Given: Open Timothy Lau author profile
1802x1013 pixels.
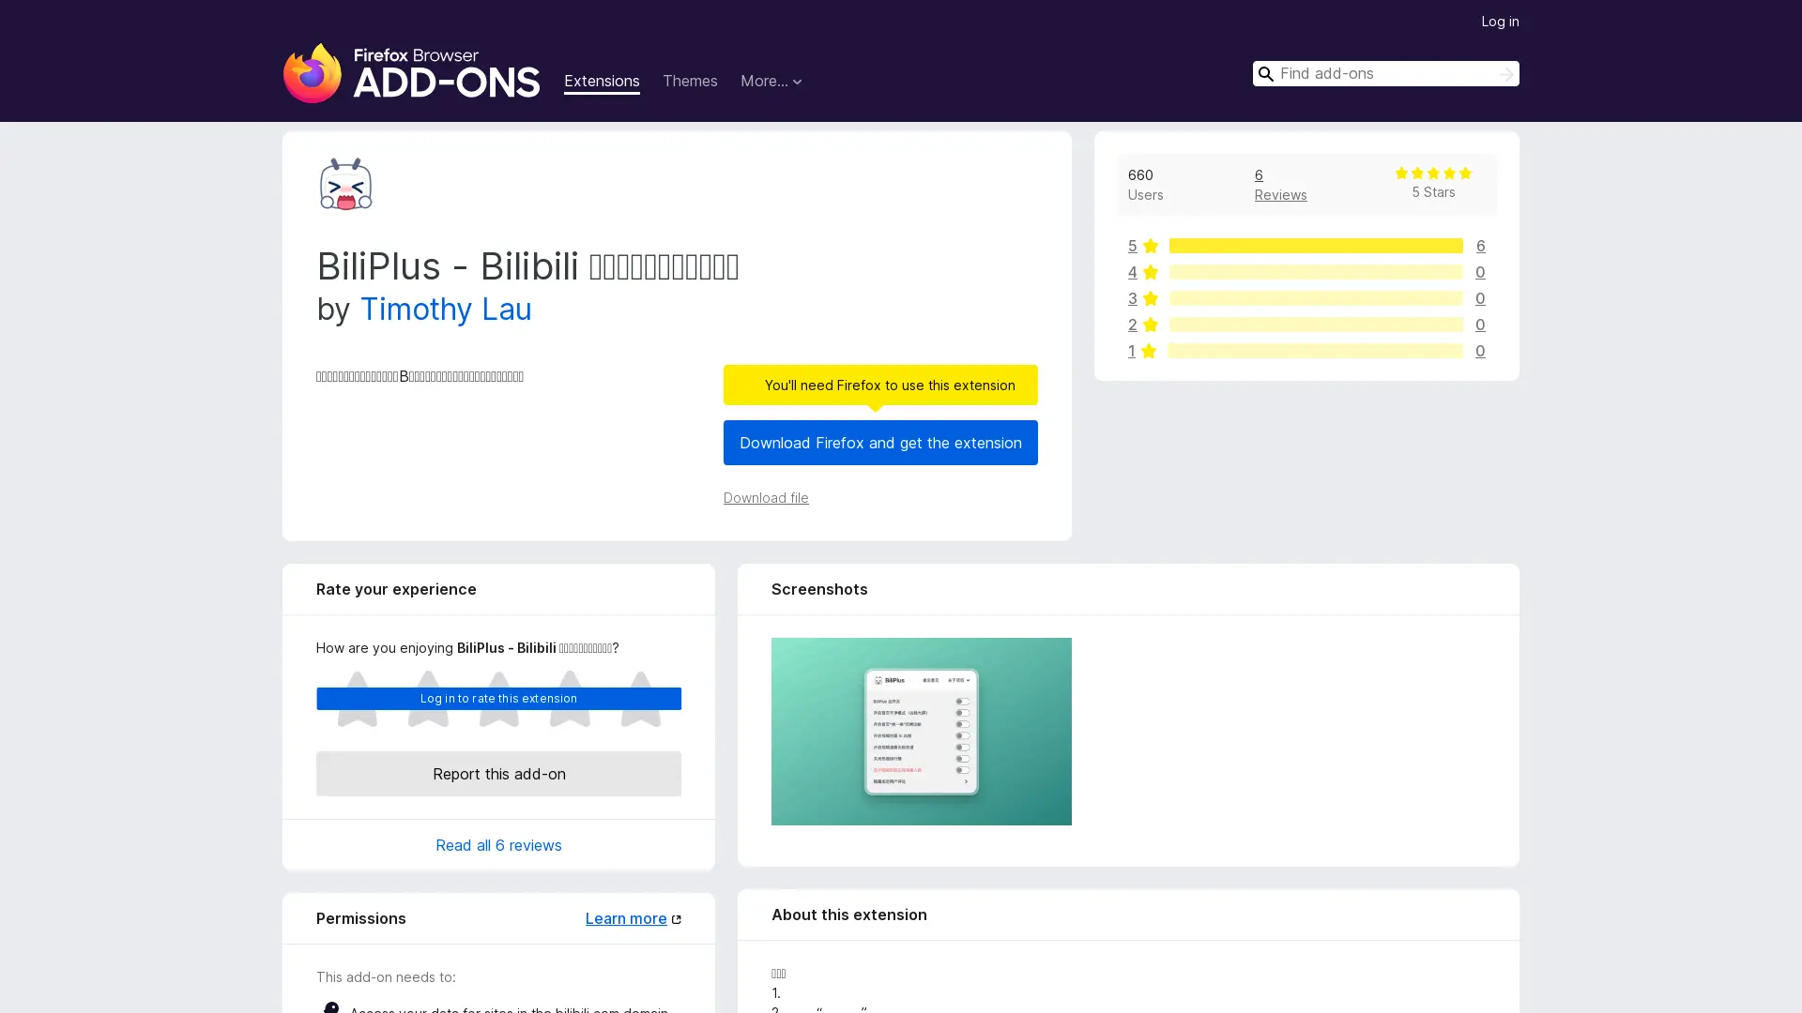Looking at the screenshot, I should (x=446, y=310).
